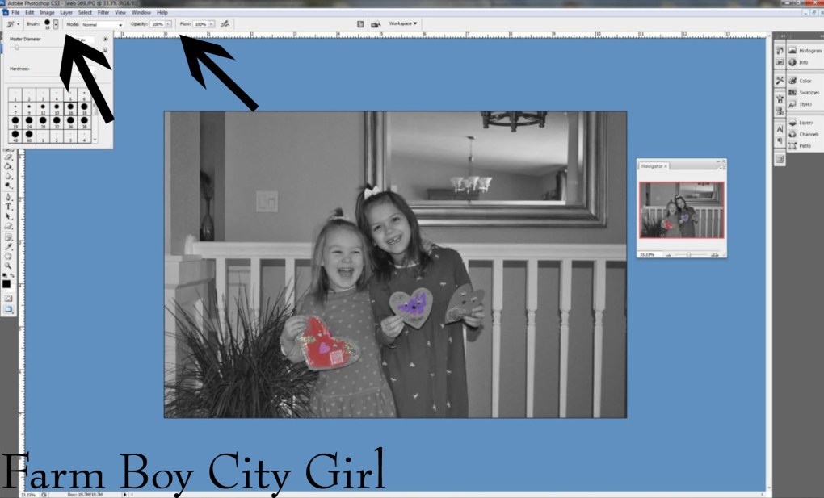Enable the Airbrush option in options bar

point(225,24)
